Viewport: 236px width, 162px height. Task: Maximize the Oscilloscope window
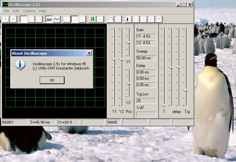184,5
